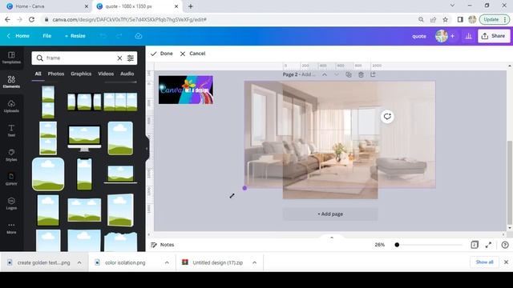Select the torn-edge frame
Screen dimensions: 513x288
coord(120,242)
